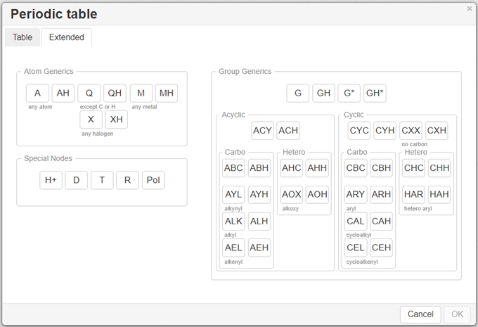Pick the 'AOX' alkoxy group
Image resolution: width=478 pixels, height=327 pixels.
point(292,194)
